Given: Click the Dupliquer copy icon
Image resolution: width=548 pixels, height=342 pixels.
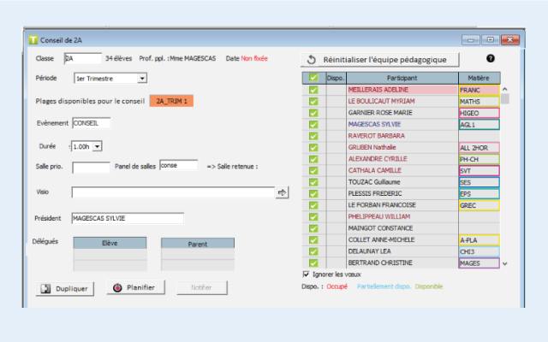Looking at the screenshot, I should click(46, 289).
